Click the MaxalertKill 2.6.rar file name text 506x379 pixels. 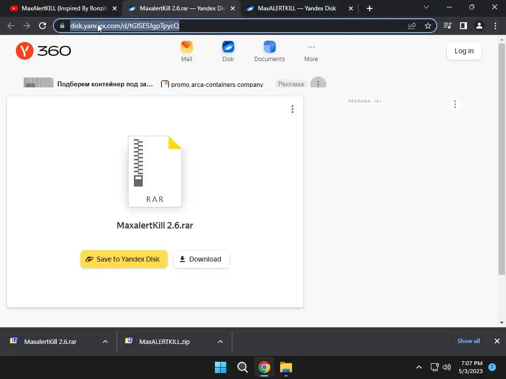pos(155,225)
